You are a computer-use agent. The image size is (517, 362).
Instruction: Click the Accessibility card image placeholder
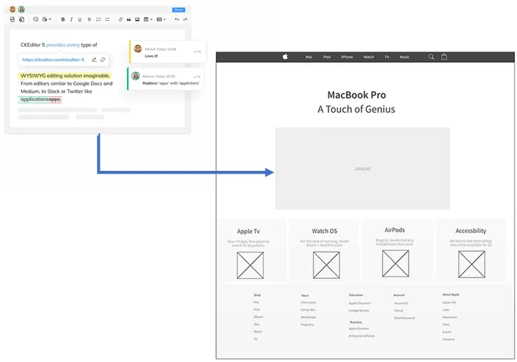(x=472, y=264)
